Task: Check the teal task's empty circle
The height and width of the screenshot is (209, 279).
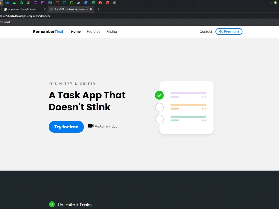Action: [x=159, y=119]
